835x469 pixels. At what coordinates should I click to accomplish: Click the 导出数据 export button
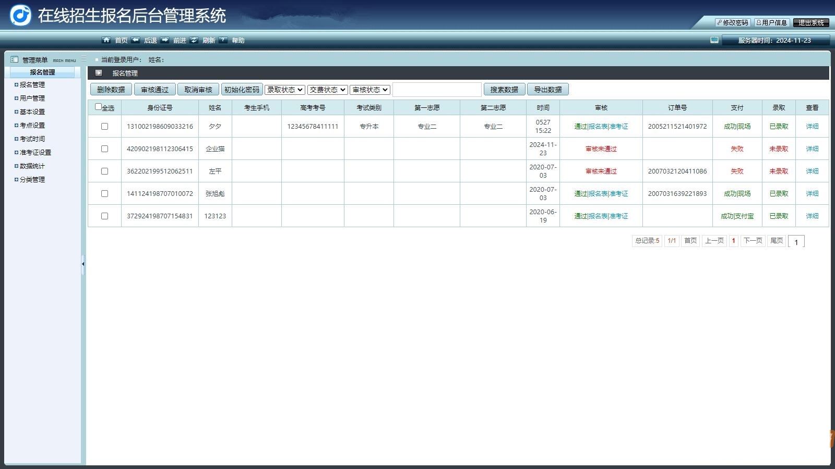(x=549, y=89)
